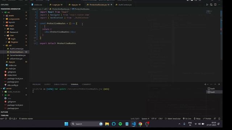Viewport: 232px width, 130px height.
Task: Close the ProtectiveRoutes.jsx tab
Action: 111,5
